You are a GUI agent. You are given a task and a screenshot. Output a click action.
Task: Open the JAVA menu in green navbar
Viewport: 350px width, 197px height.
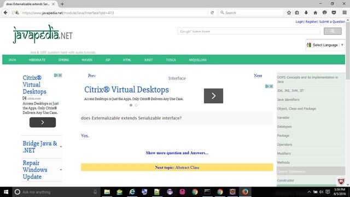pos(12,60)
